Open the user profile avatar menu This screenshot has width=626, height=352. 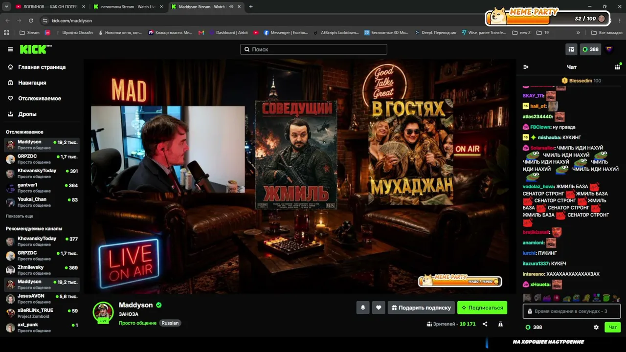(609, 49)
